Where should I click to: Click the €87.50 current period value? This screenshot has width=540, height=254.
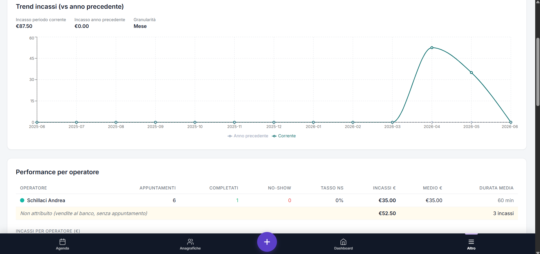tap(24, 26)
